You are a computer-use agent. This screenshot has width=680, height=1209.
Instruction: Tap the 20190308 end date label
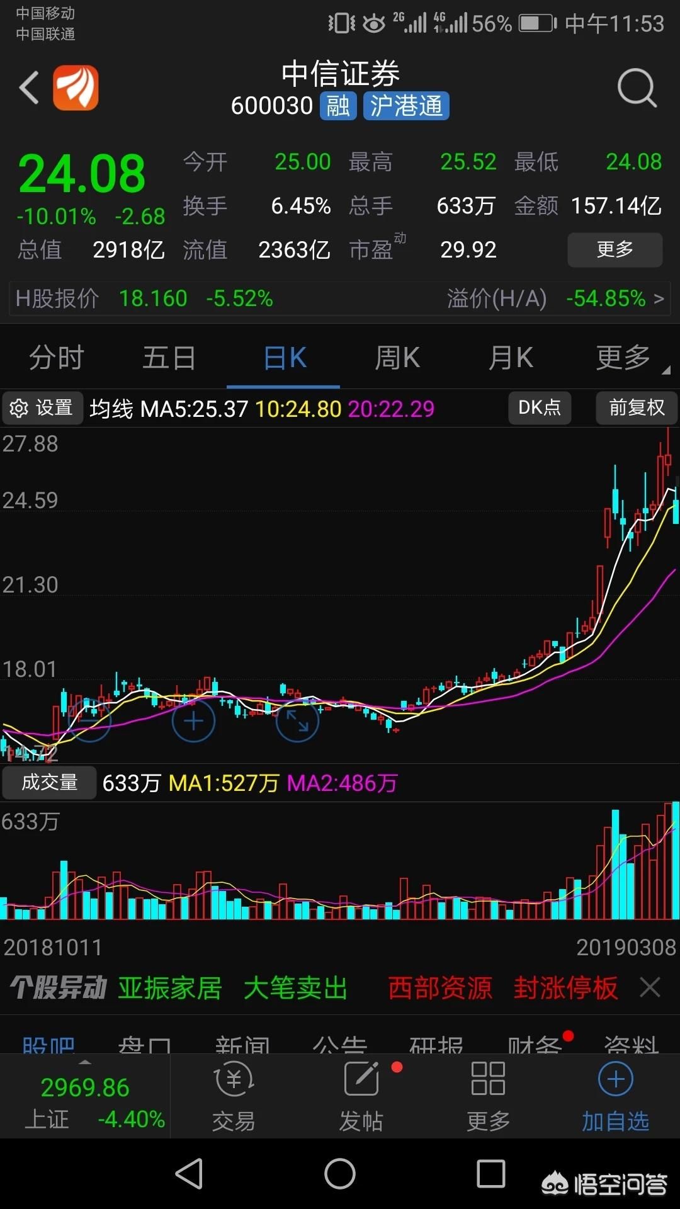626,947
